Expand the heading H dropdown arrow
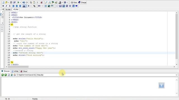 click(x=31, y=6)
